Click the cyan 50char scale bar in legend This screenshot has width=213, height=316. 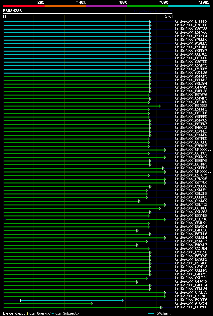[151, 314]
